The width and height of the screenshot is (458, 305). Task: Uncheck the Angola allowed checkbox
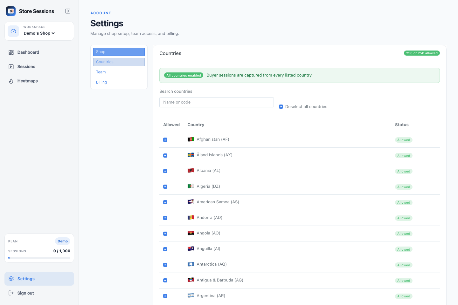coord(165,234)
